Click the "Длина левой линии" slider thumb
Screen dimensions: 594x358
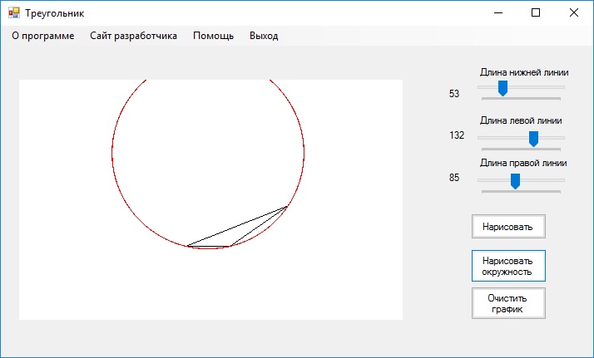coord(533,139)
